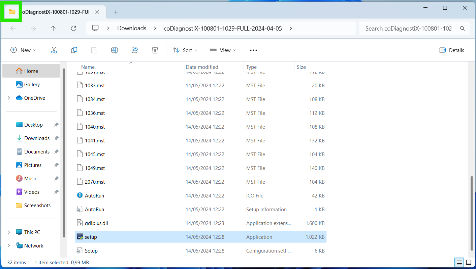This screenshot has height=269, width=476.
Task: Click the AutoRun Setup Information icon
Action: (80, 209)
